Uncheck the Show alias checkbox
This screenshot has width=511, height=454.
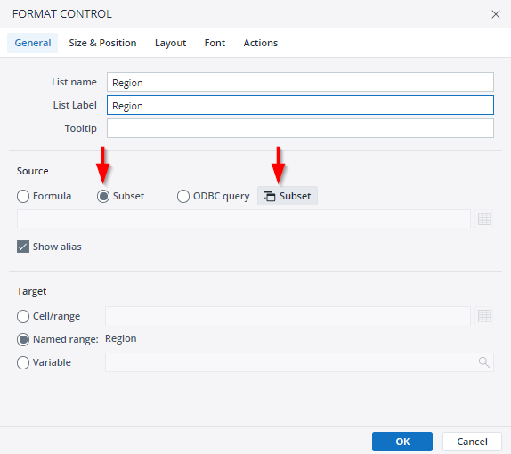(x=23, y=247)
